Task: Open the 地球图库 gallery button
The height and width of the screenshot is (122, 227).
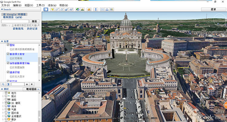Action: click(31, 89)
